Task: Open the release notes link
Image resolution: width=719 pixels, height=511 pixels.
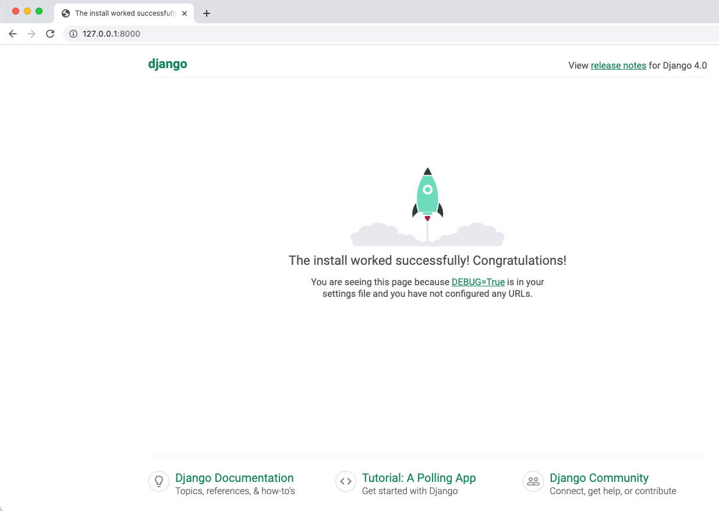Action: 618,65
